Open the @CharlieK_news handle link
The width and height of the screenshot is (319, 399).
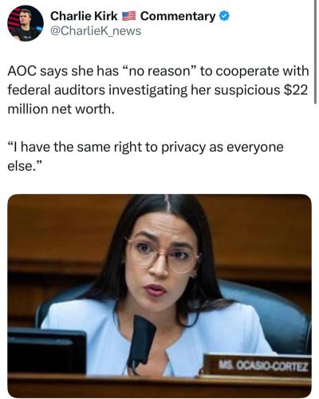click(96, 31)
